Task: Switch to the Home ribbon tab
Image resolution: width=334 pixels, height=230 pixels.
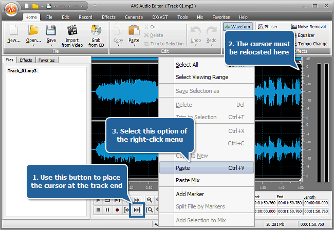Action: [x=31, y=17]
